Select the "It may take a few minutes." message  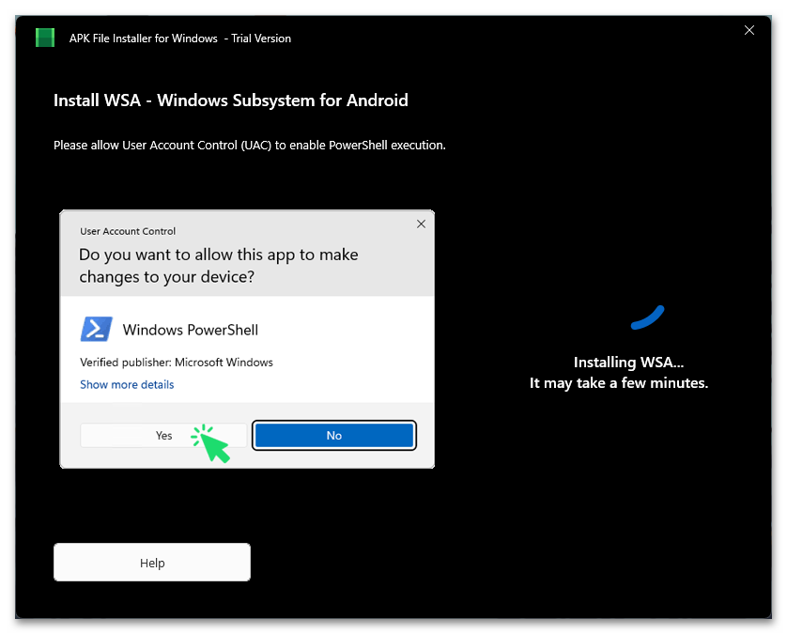point(619,383)
